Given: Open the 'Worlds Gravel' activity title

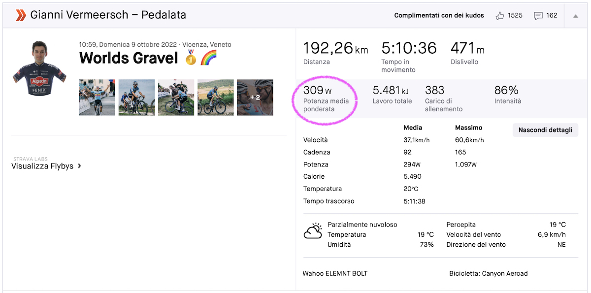Looking at the screenshot, I should point(129,58).
